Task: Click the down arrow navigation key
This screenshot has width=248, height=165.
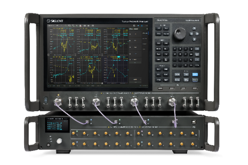Action: 194,39
